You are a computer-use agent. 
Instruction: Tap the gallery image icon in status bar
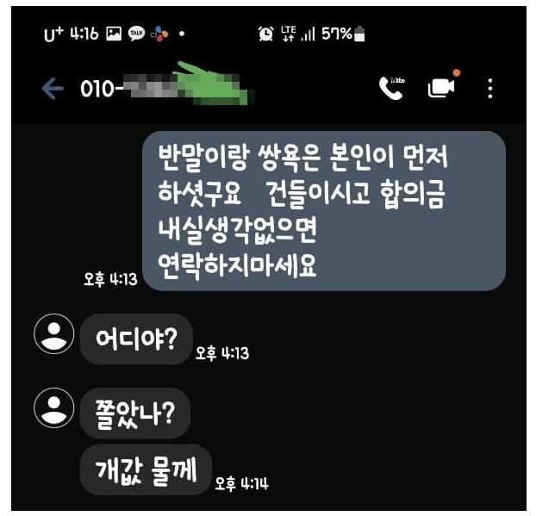point(114,34)
